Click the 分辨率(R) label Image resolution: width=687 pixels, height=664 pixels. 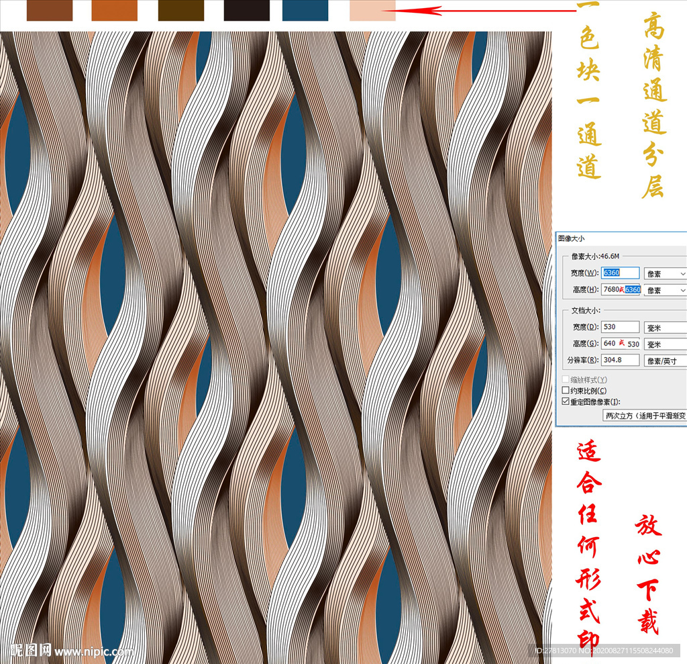point(583,360)
